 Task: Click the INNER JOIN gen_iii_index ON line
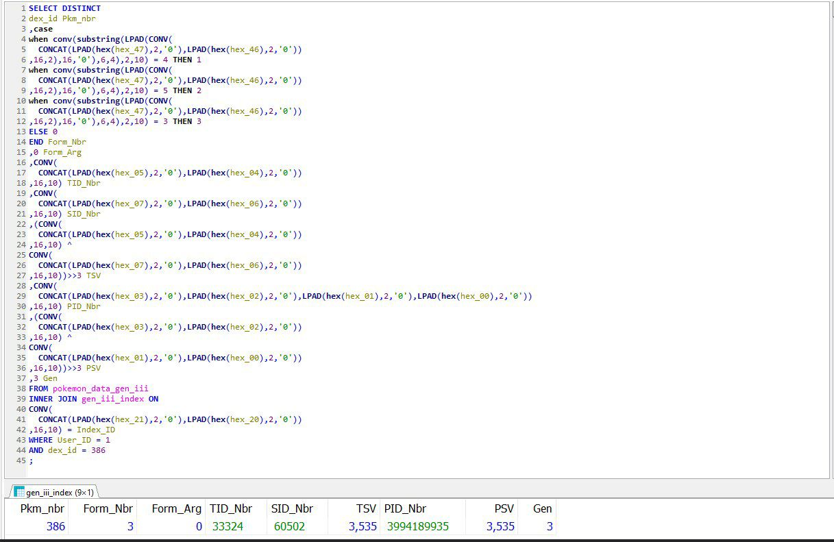93,399
